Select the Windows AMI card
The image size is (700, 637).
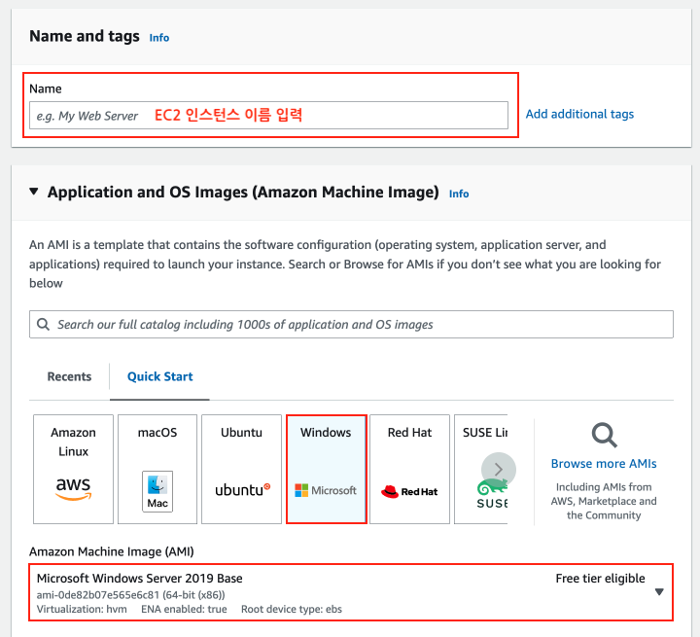click(327, 469)
